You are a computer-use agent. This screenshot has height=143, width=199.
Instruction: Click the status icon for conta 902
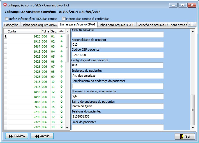pyautogui.click(x=61, y=107)
